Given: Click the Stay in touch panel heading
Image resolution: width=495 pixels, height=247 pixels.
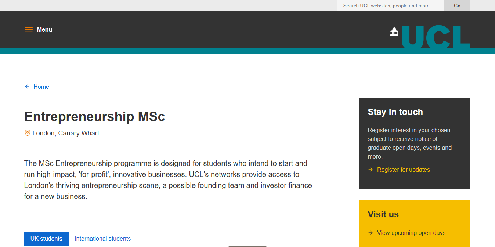Looking at the screenshot, I should click(395, 112).
